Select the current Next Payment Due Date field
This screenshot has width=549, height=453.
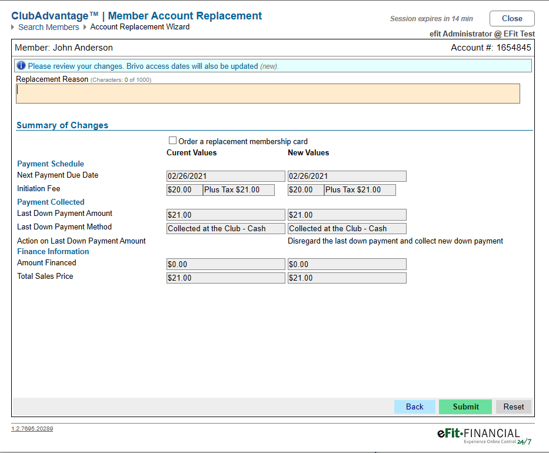(x=226, y=176)
